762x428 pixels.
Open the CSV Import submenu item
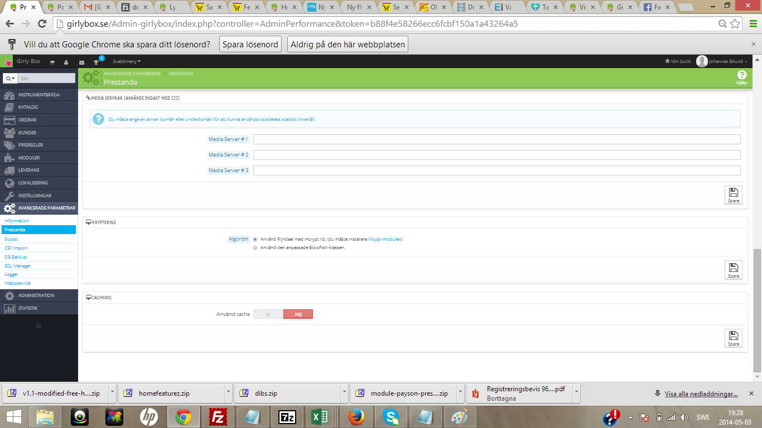(x=16, y=248)
